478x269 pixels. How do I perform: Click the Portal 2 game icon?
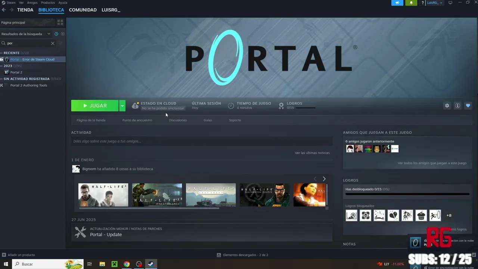[6, 72]
